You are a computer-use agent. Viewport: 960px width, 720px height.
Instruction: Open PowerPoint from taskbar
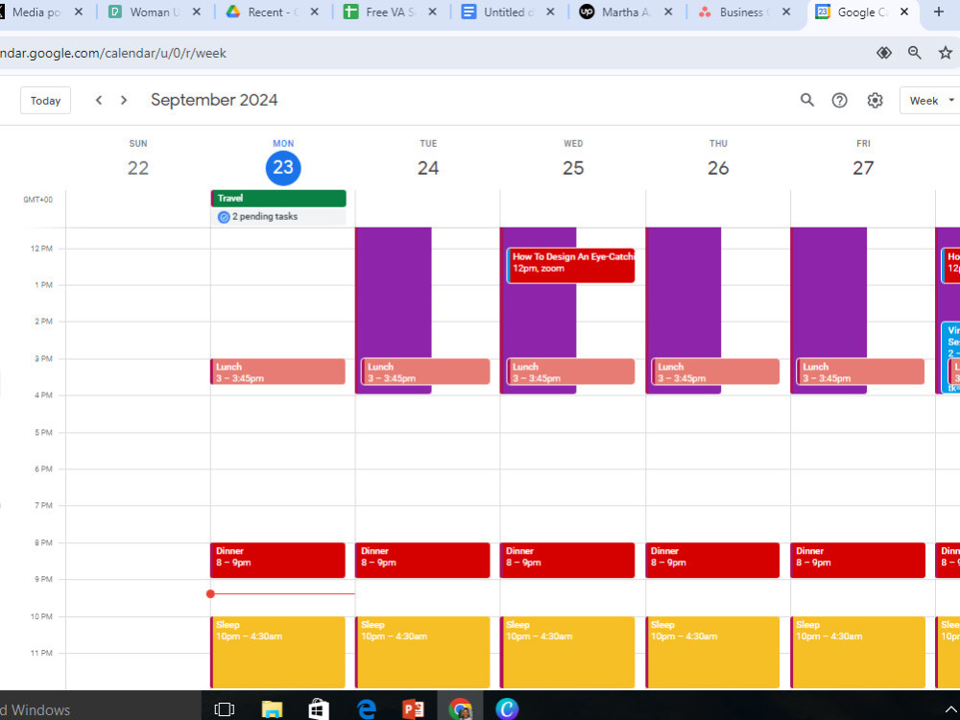pyautogui.click(x=413, y=709)
